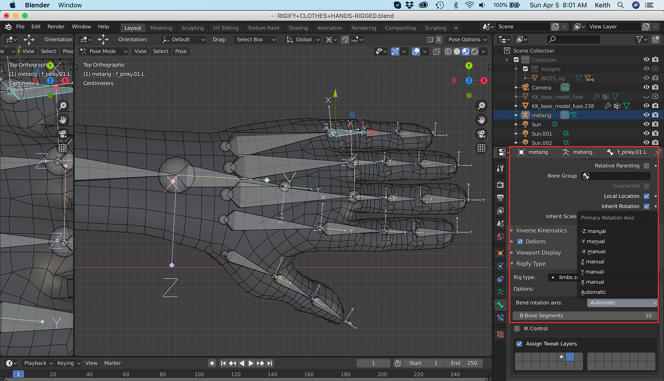Open the Bone properties tab
The width and height of the screenshot is (664, 381).
[500, 305]
